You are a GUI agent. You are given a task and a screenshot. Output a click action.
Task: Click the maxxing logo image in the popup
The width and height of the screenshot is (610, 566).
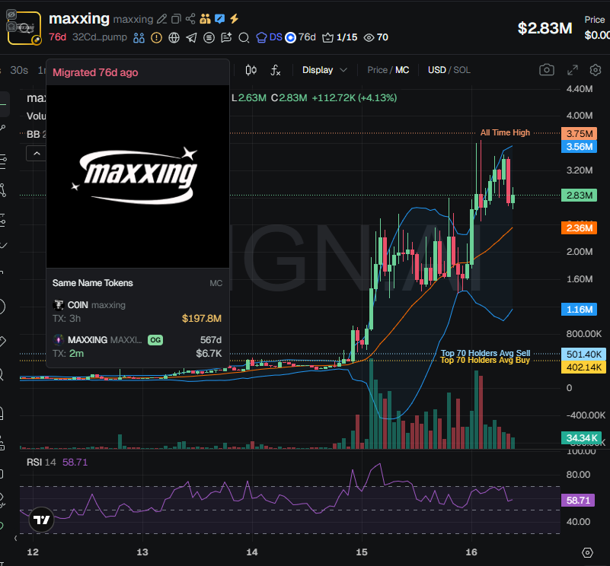pos(138,176)
